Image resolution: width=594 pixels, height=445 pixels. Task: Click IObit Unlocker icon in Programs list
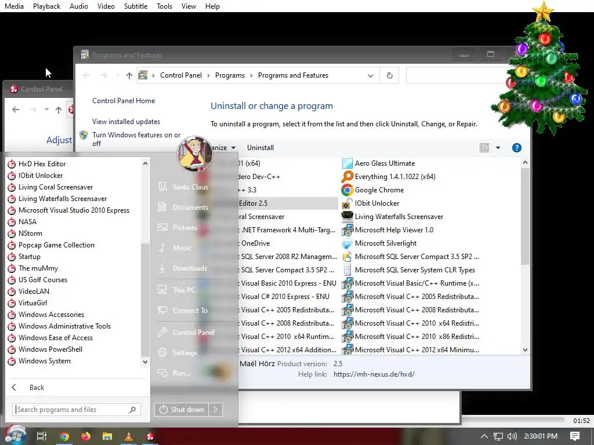click(347, 203)
